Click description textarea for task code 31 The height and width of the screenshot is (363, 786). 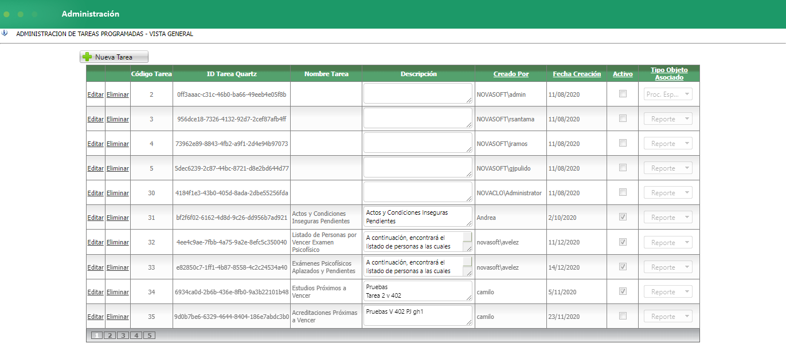pyautogui.click(x=418, y=216)
